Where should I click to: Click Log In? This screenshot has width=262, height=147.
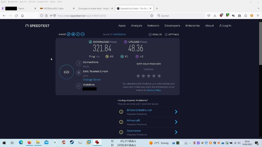tap(225, 25)
